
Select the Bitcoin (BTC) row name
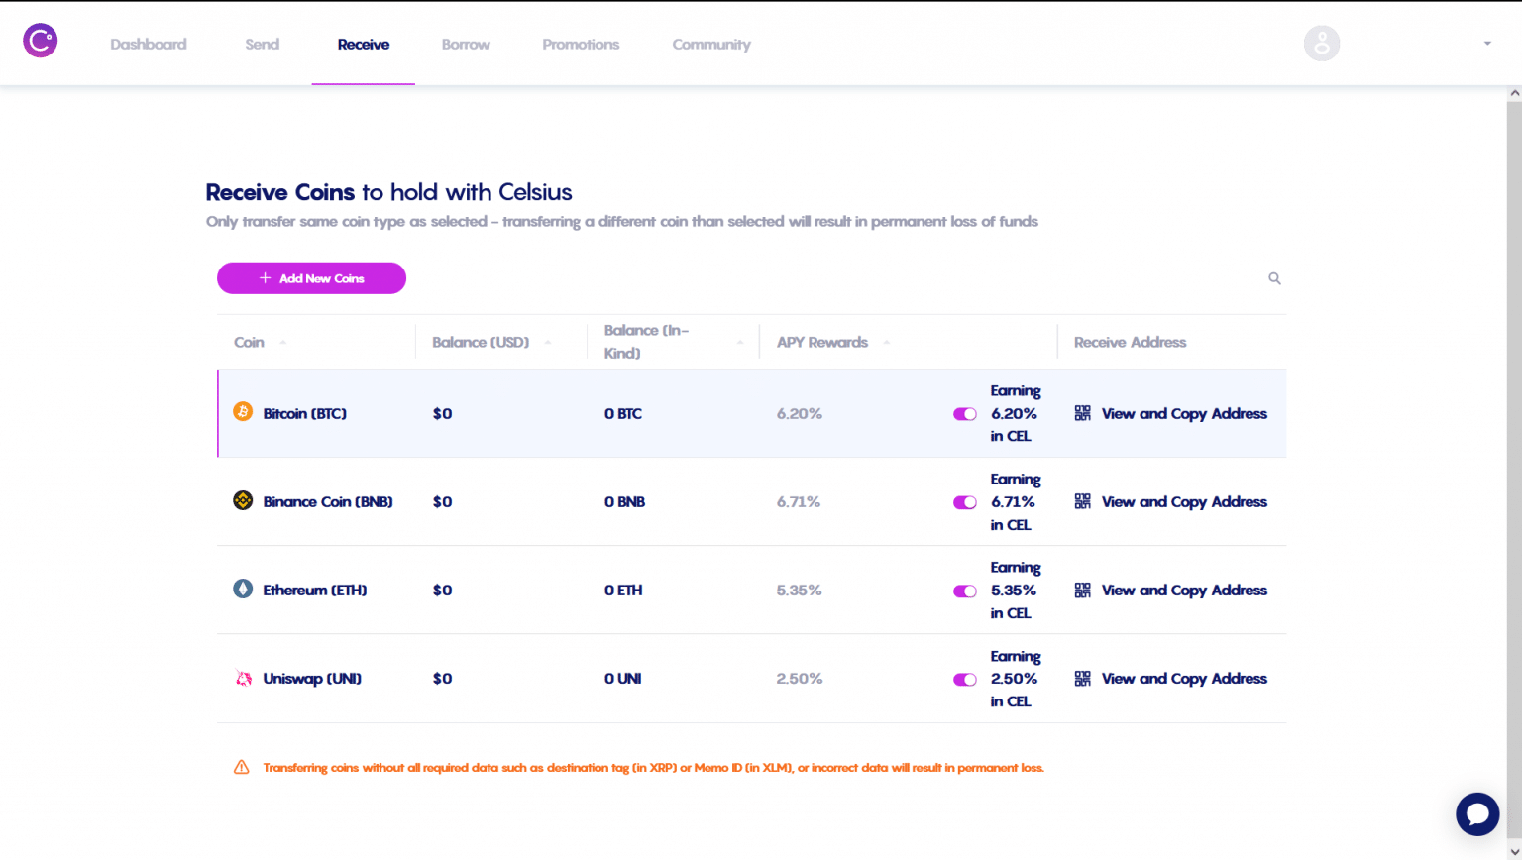pos(305,413)
